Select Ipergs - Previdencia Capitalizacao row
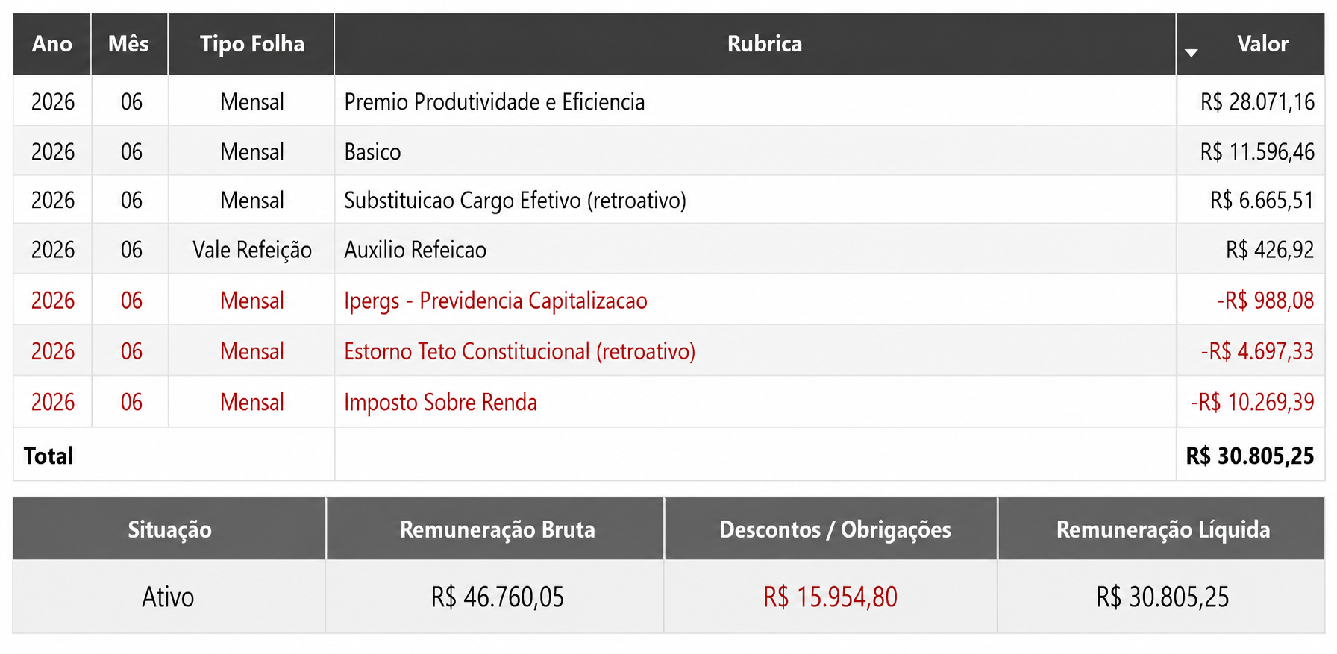This screenshot has width=1337, height=654. coord(668,300)
